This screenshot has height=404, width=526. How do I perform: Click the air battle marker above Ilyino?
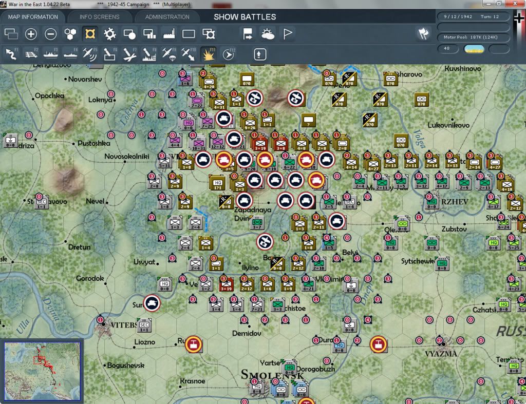coord(265,242)
